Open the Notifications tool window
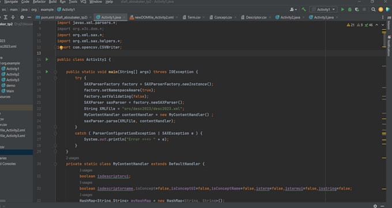Viewport: 392px width, 208px height. 389,46
